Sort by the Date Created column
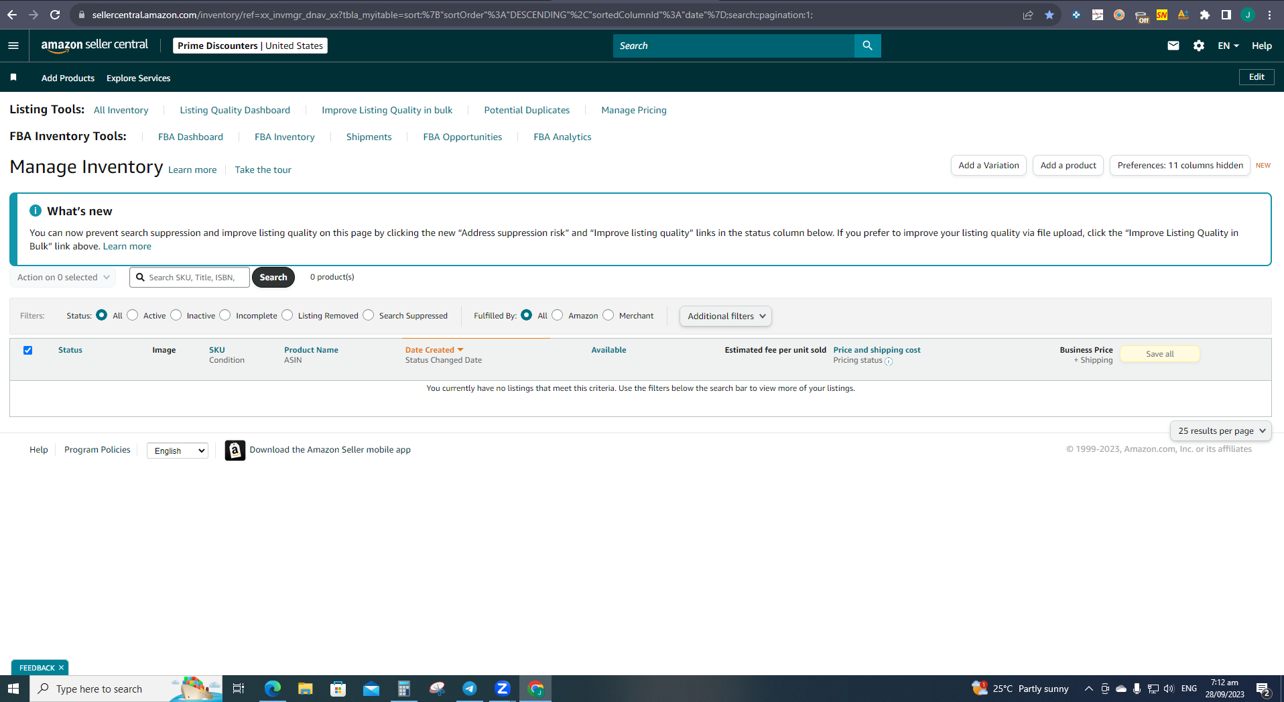 (434, 350)
